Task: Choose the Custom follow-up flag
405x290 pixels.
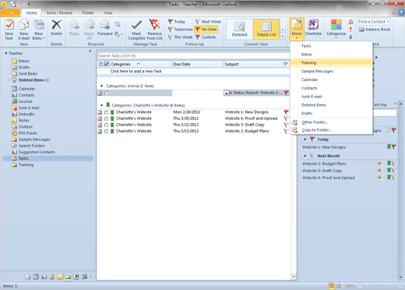Action: [206, 37]
